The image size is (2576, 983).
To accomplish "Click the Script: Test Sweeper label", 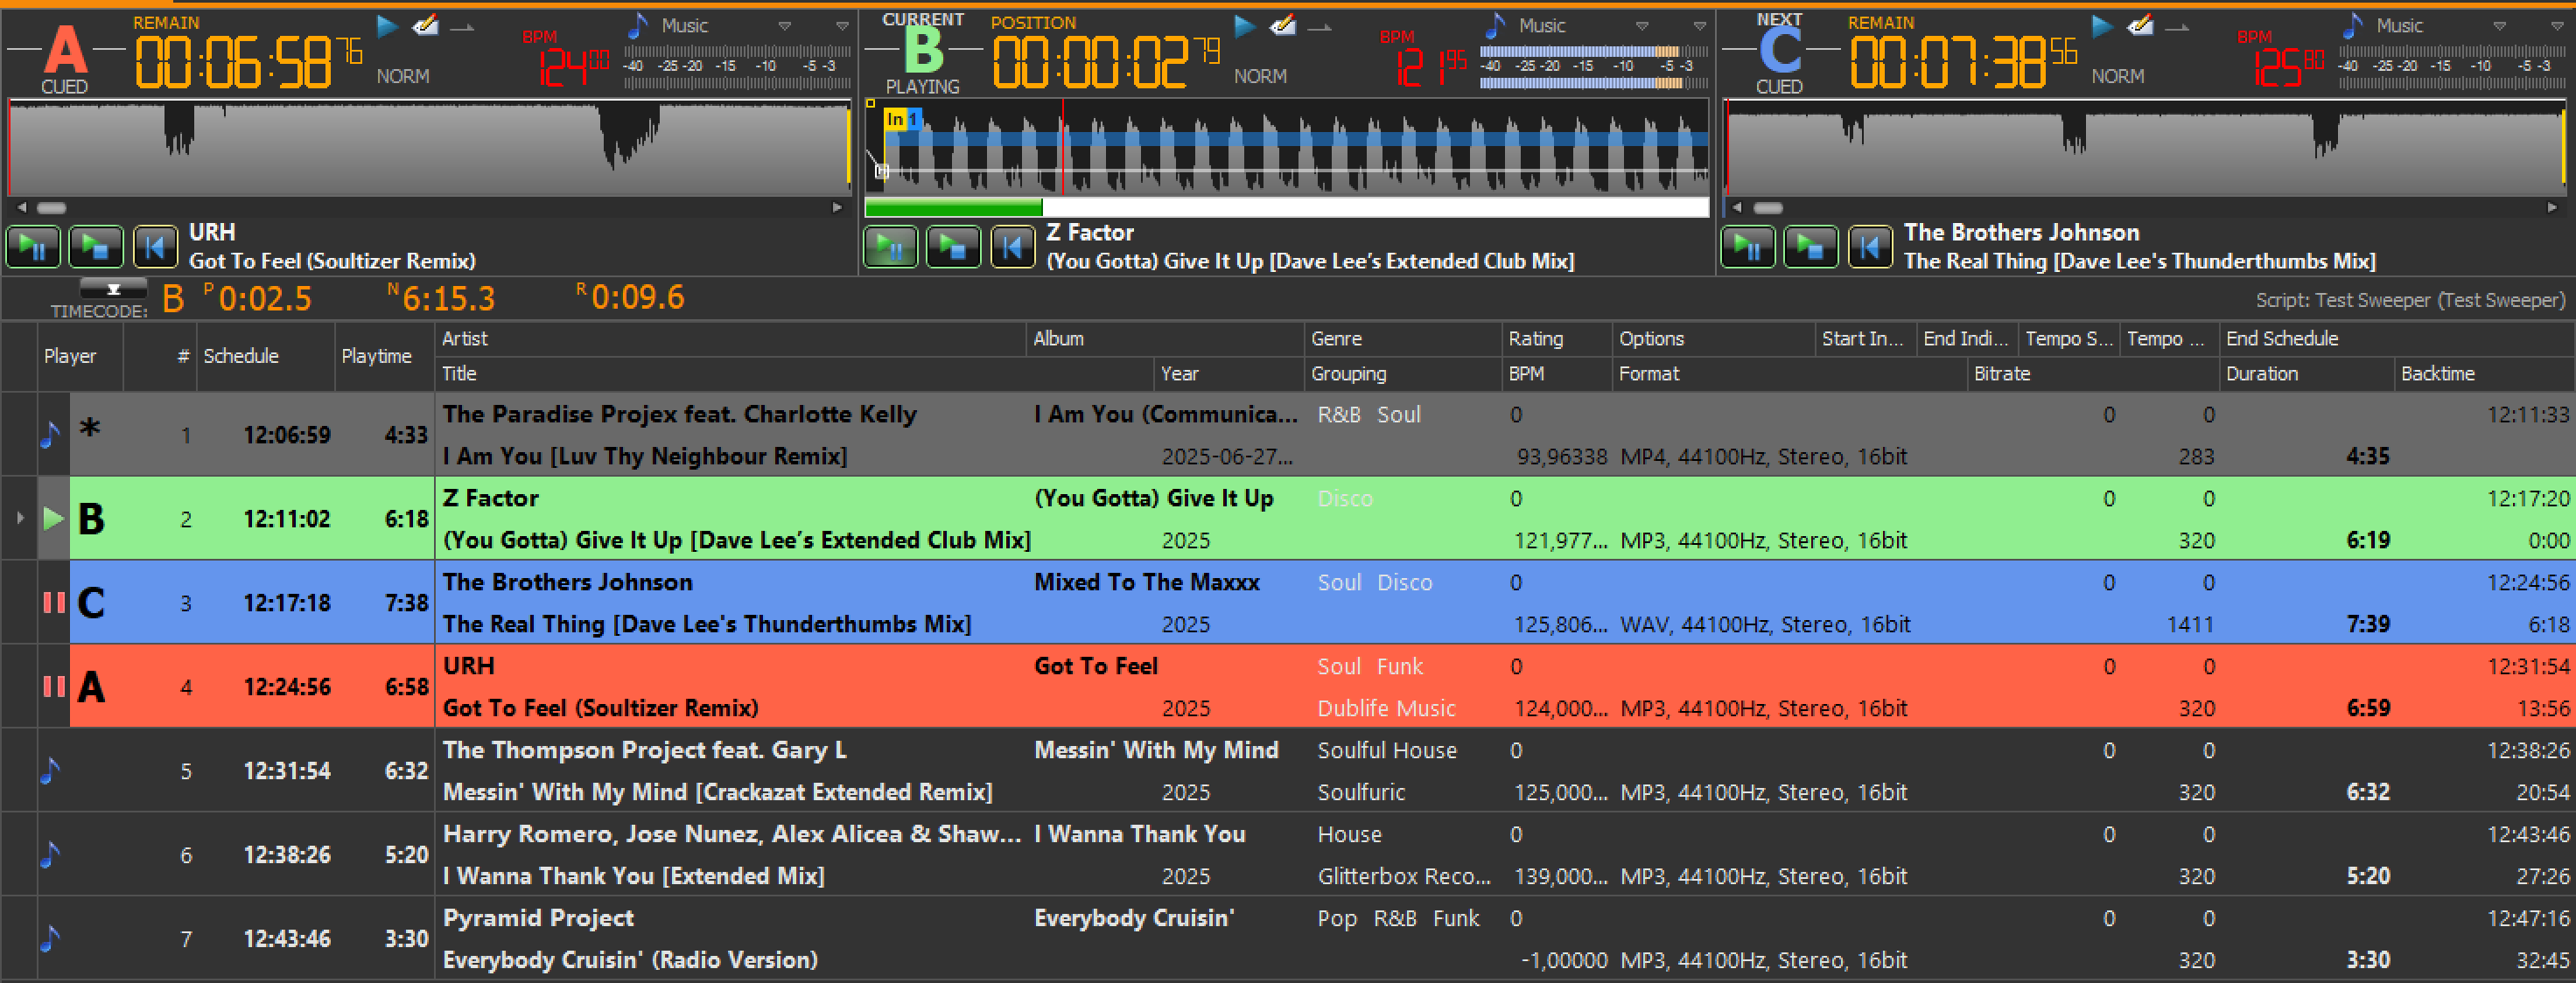I will [x=2409, y=300].
